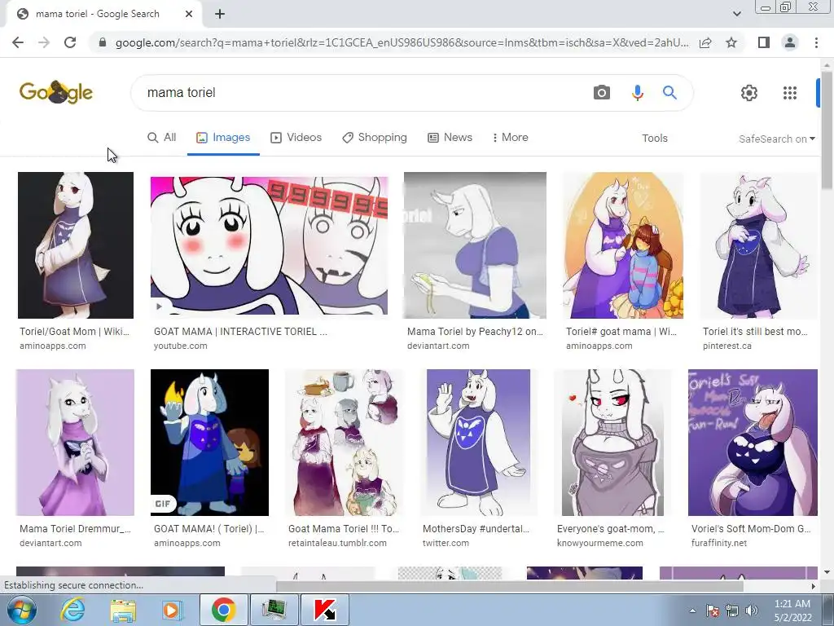Open Toriel it's still best mom thumbnail

758,245
